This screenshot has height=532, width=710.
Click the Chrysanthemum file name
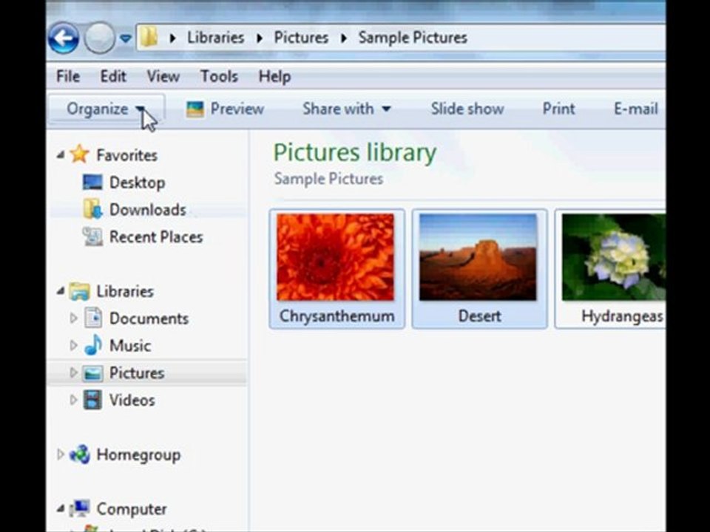[337, 316]
